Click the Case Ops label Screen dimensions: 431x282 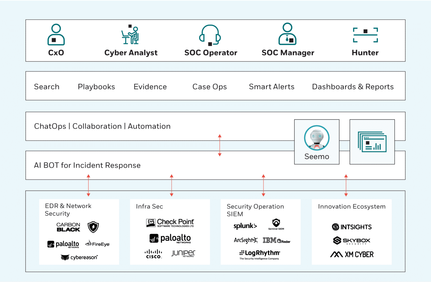209,87
